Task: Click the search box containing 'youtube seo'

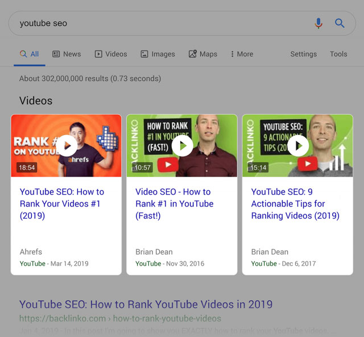Action: click(x=182, y=23)
